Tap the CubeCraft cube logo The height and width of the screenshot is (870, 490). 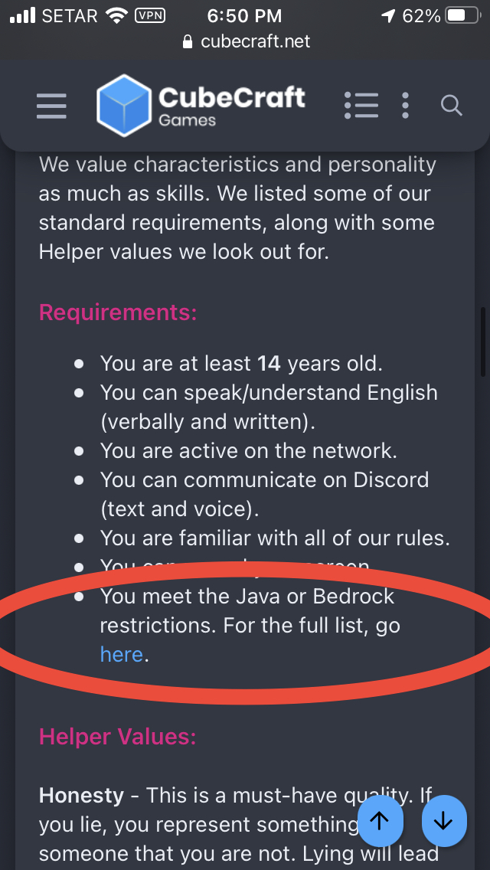(x=124, y=106)
